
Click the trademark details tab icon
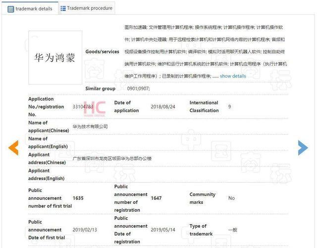pyautogui.click(x=11, y=9)
